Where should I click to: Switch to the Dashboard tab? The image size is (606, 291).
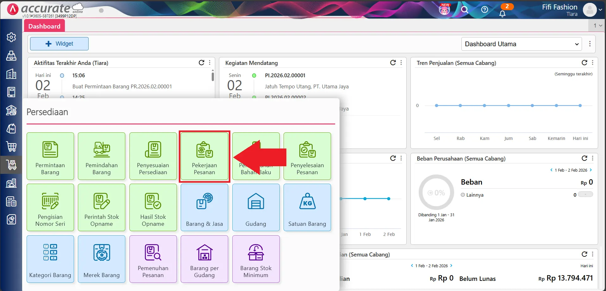[44, 26]
